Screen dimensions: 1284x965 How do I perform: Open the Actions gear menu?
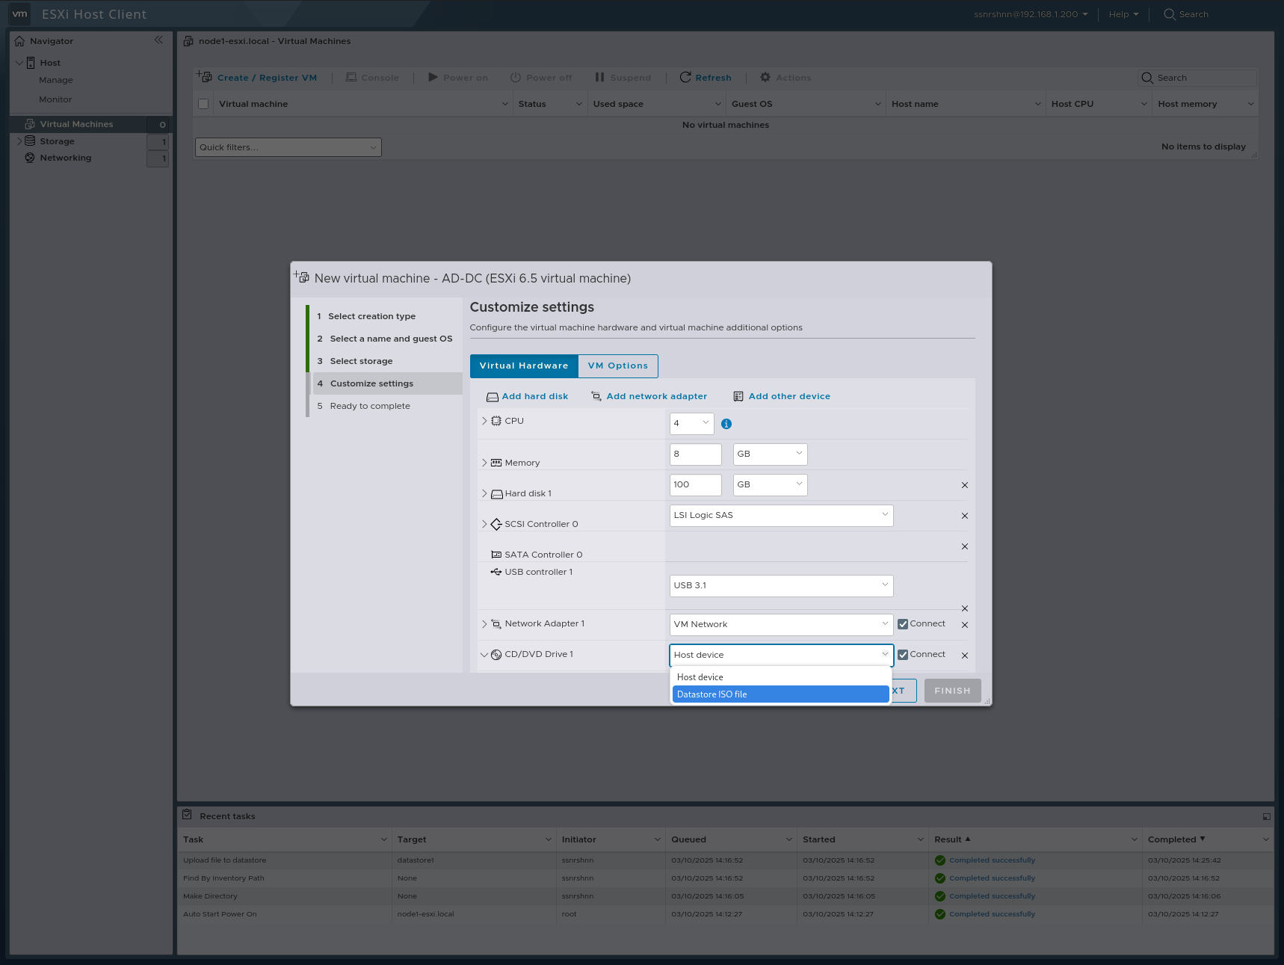coord(765,77)
